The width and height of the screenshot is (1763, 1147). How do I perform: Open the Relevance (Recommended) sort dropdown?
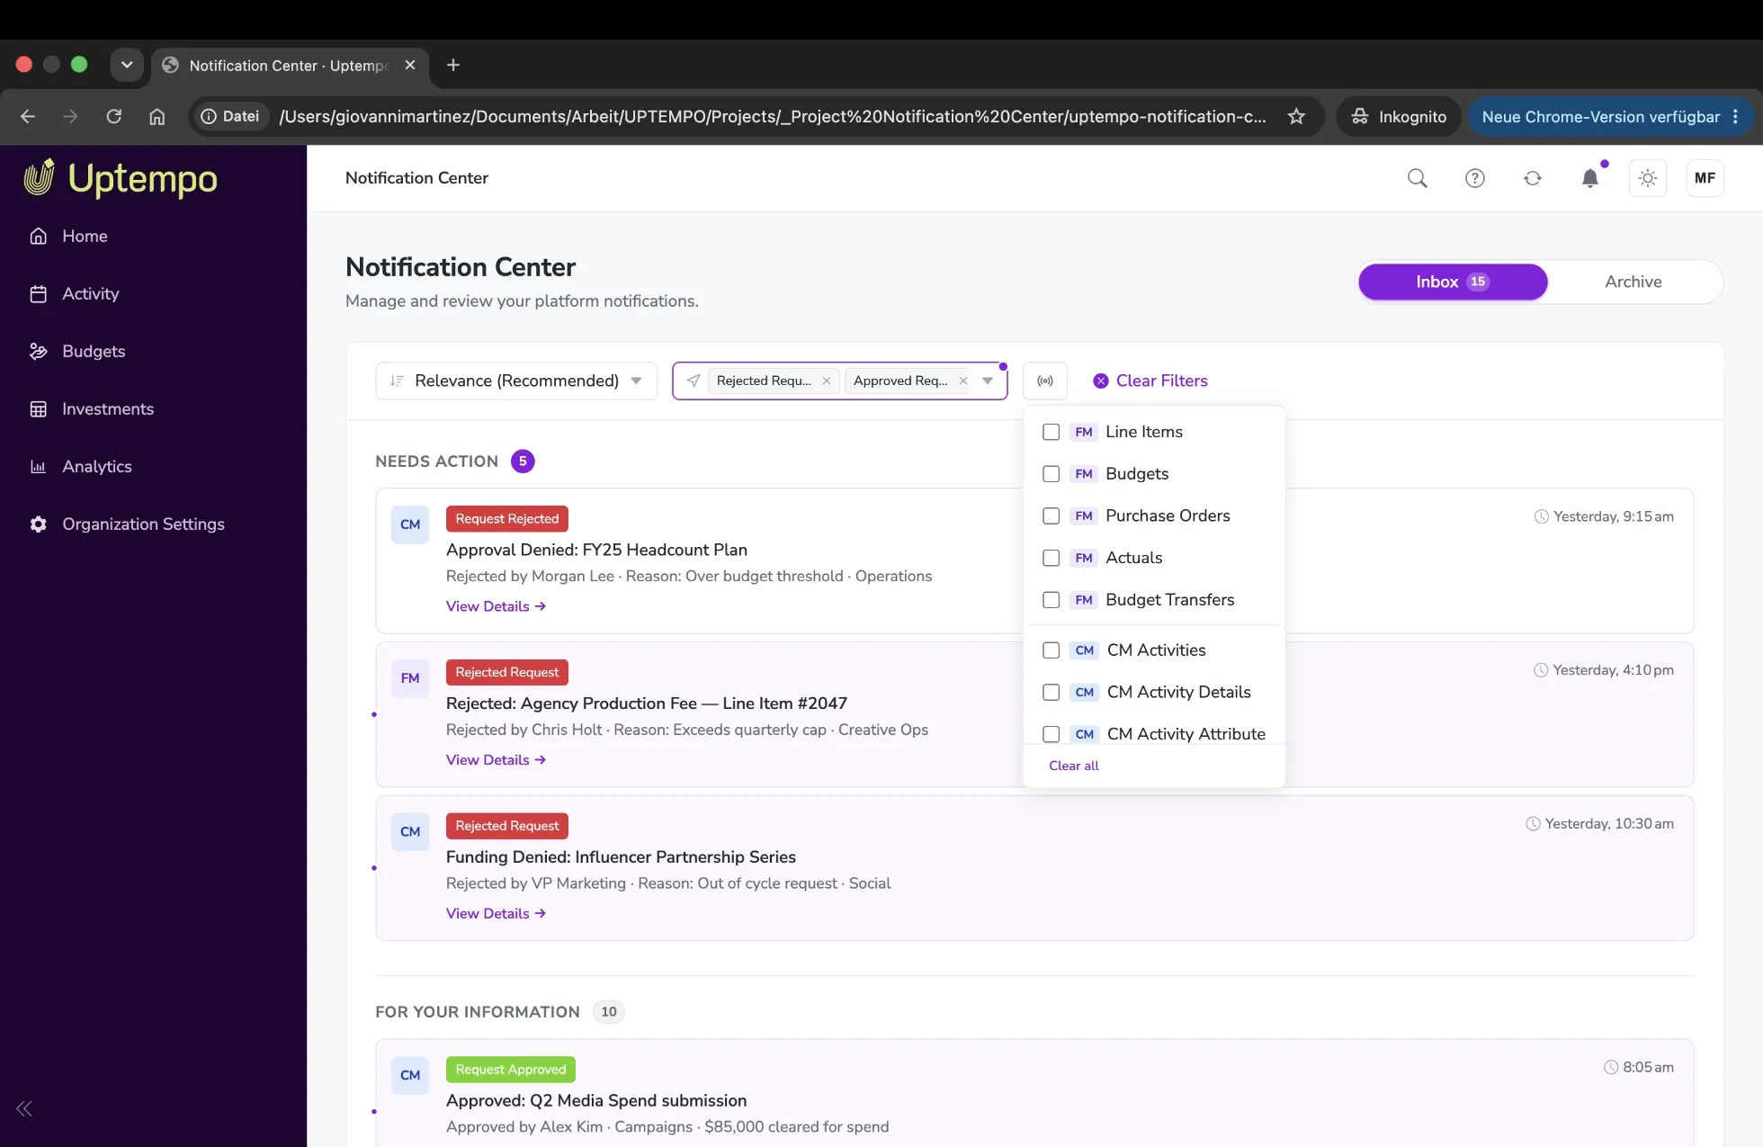pos(516,381)
